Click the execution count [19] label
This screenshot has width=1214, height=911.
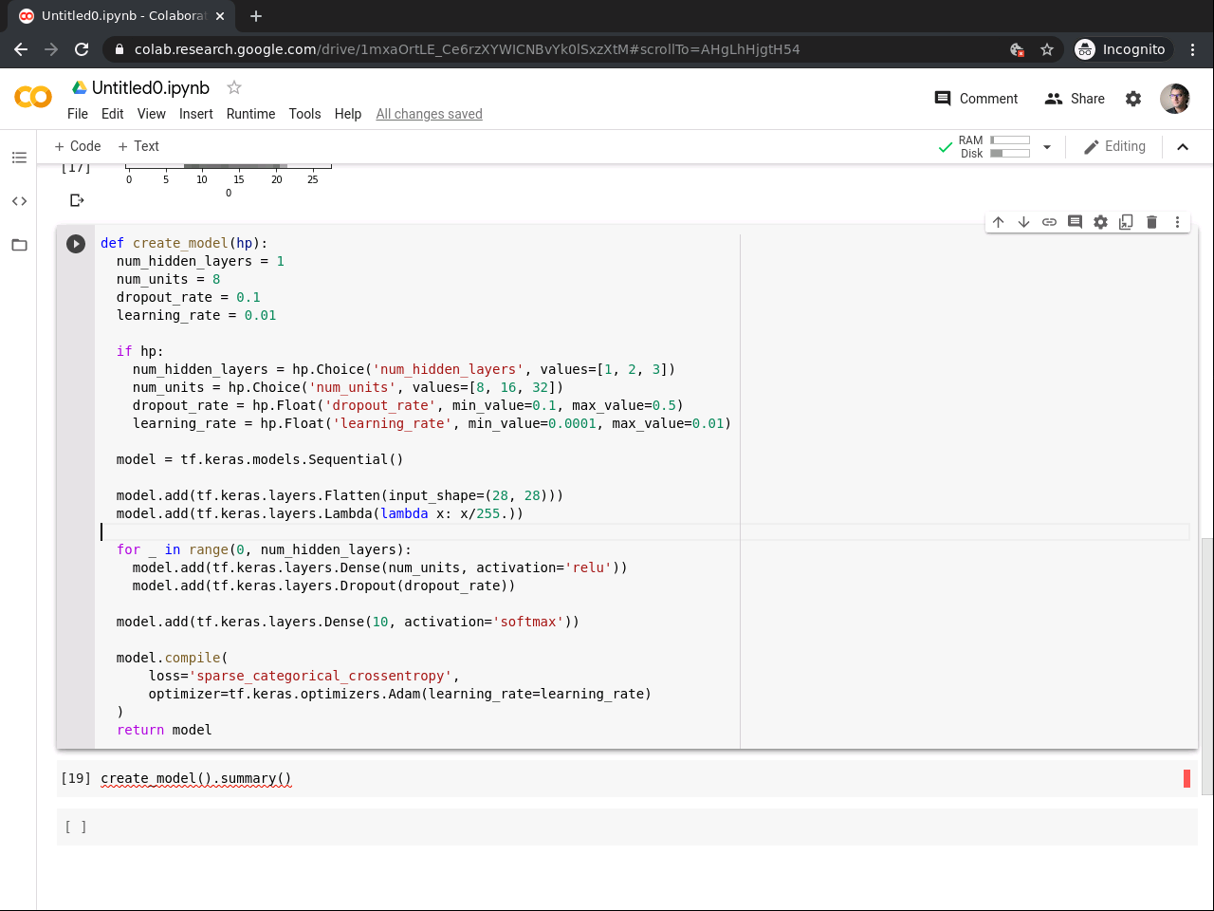76,778
